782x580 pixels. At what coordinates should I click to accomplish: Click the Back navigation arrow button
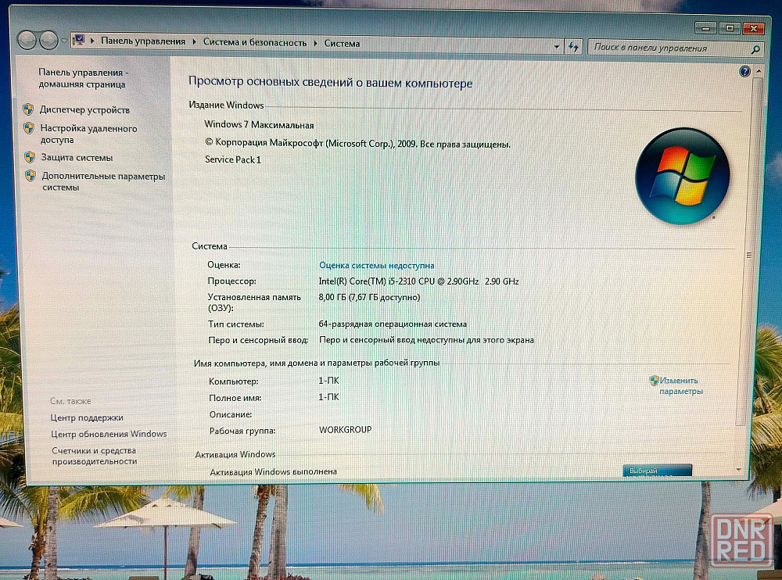click(x=27, y=39)
